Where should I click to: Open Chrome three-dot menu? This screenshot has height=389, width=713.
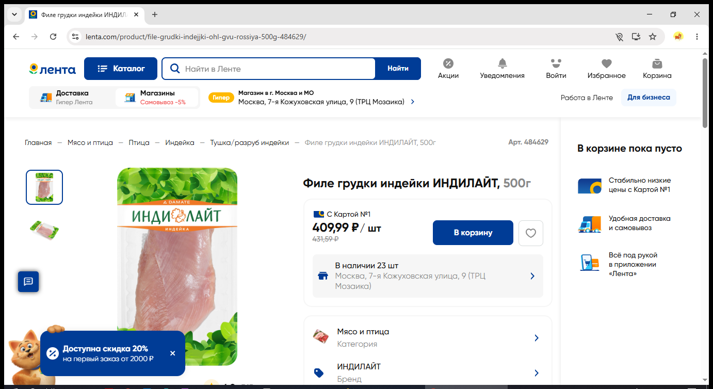697,37
